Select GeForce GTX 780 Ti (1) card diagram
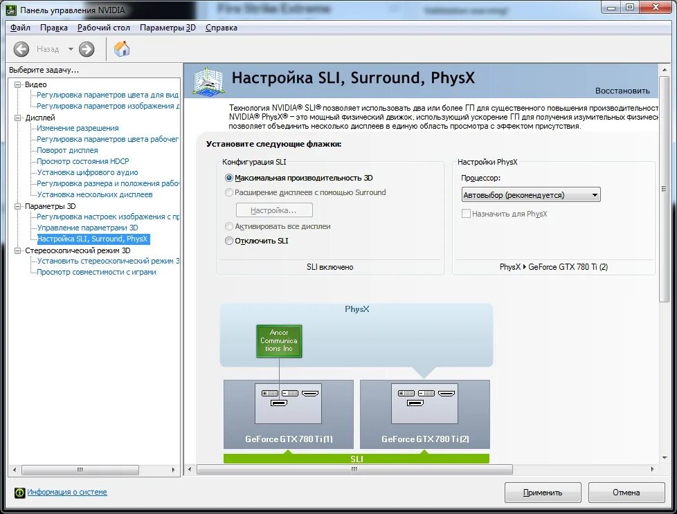The width and height of the screenshot is (677, 514). point(289,414)
